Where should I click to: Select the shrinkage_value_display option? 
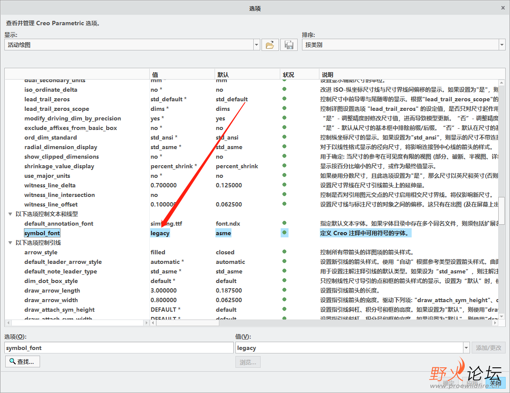59,166
